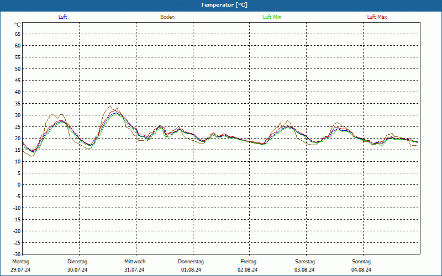Click the 'Freitag' day label
Viewport: 442px width, 276px height.
tap(248, 262)
